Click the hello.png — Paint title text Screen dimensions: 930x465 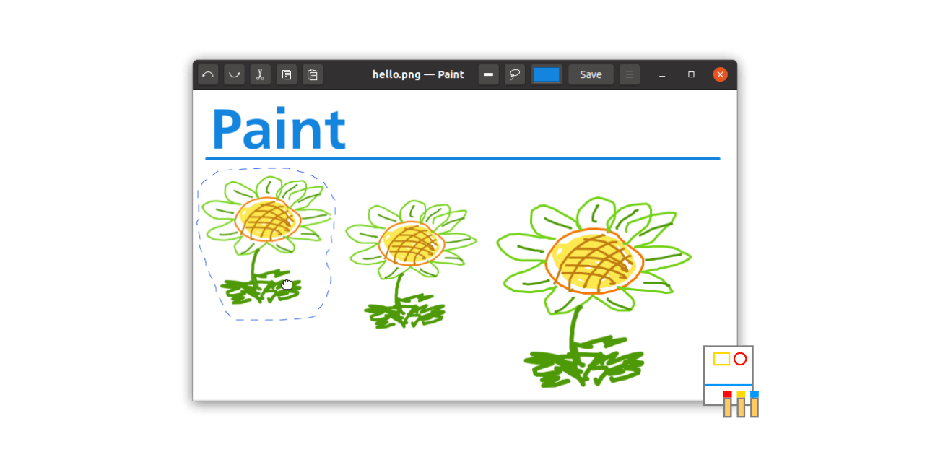pos(418,74)
